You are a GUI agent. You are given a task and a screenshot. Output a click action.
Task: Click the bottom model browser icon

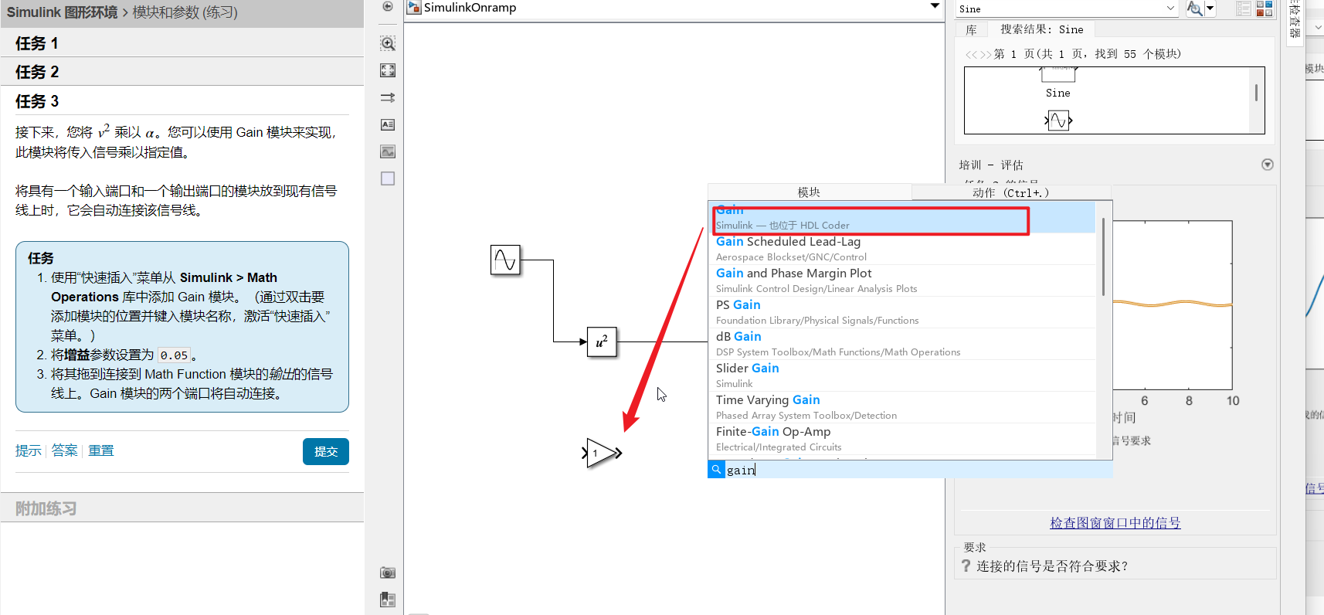coord(388,600)
